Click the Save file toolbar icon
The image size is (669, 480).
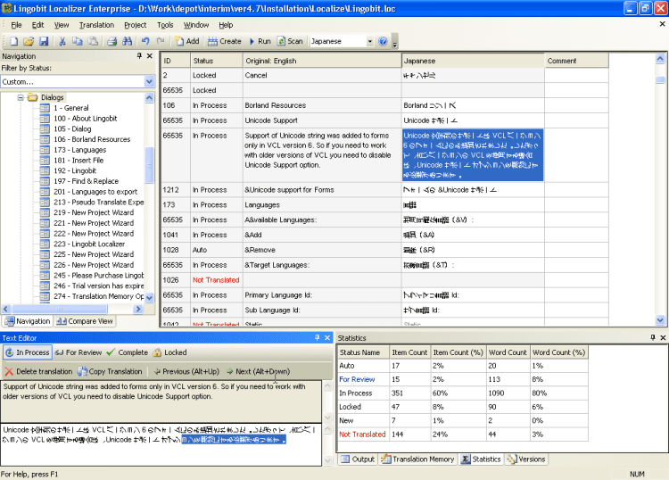(x=43, y=41)
